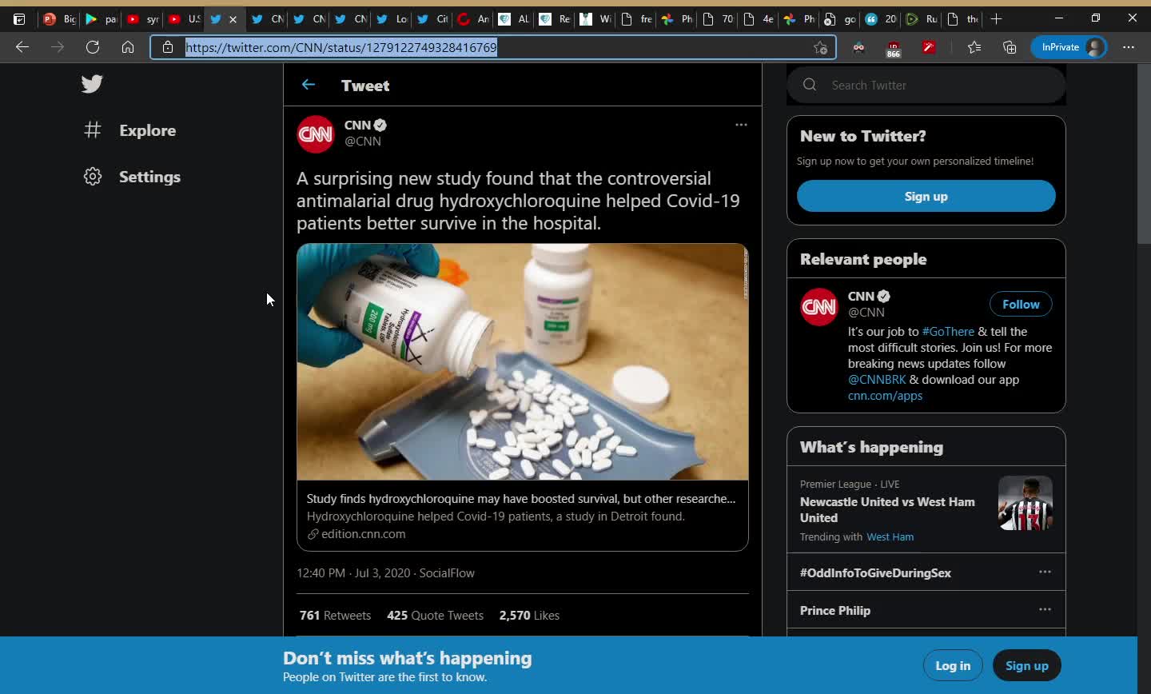The width and height of the screenshot is (1151, 694).
Task: Click the Newcastle match thumbnail
Action: point(1025,503)
